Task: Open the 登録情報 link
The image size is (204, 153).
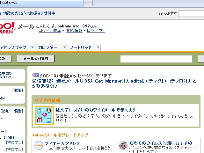Action: coord(74,31)
